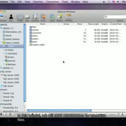Sort by the Data Length column header

[x=93, y=24]
